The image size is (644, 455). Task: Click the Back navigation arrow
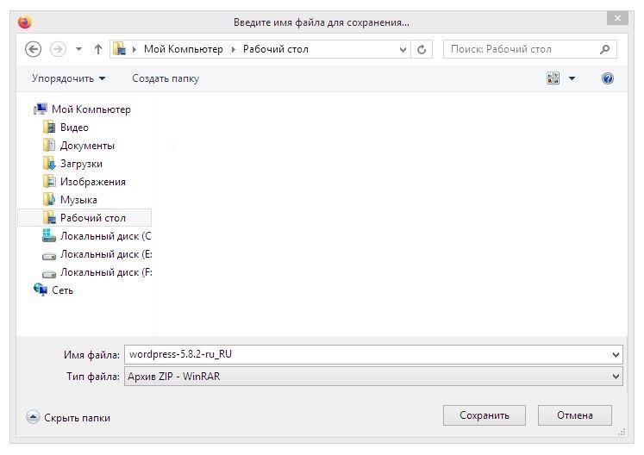pyautogui.click(x=34, y=49)
